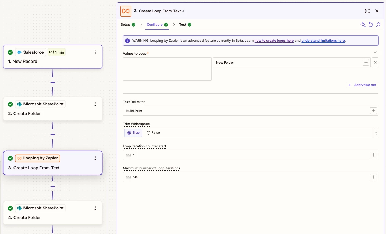Add a step between step 2 and step 3
The width and height of the screenshot is (386, 234).
click(53, 134)
